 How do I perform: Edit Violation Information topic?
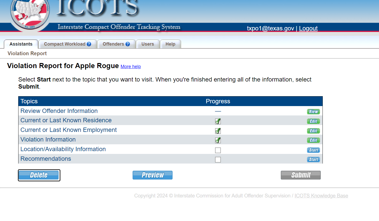(313, 140)
